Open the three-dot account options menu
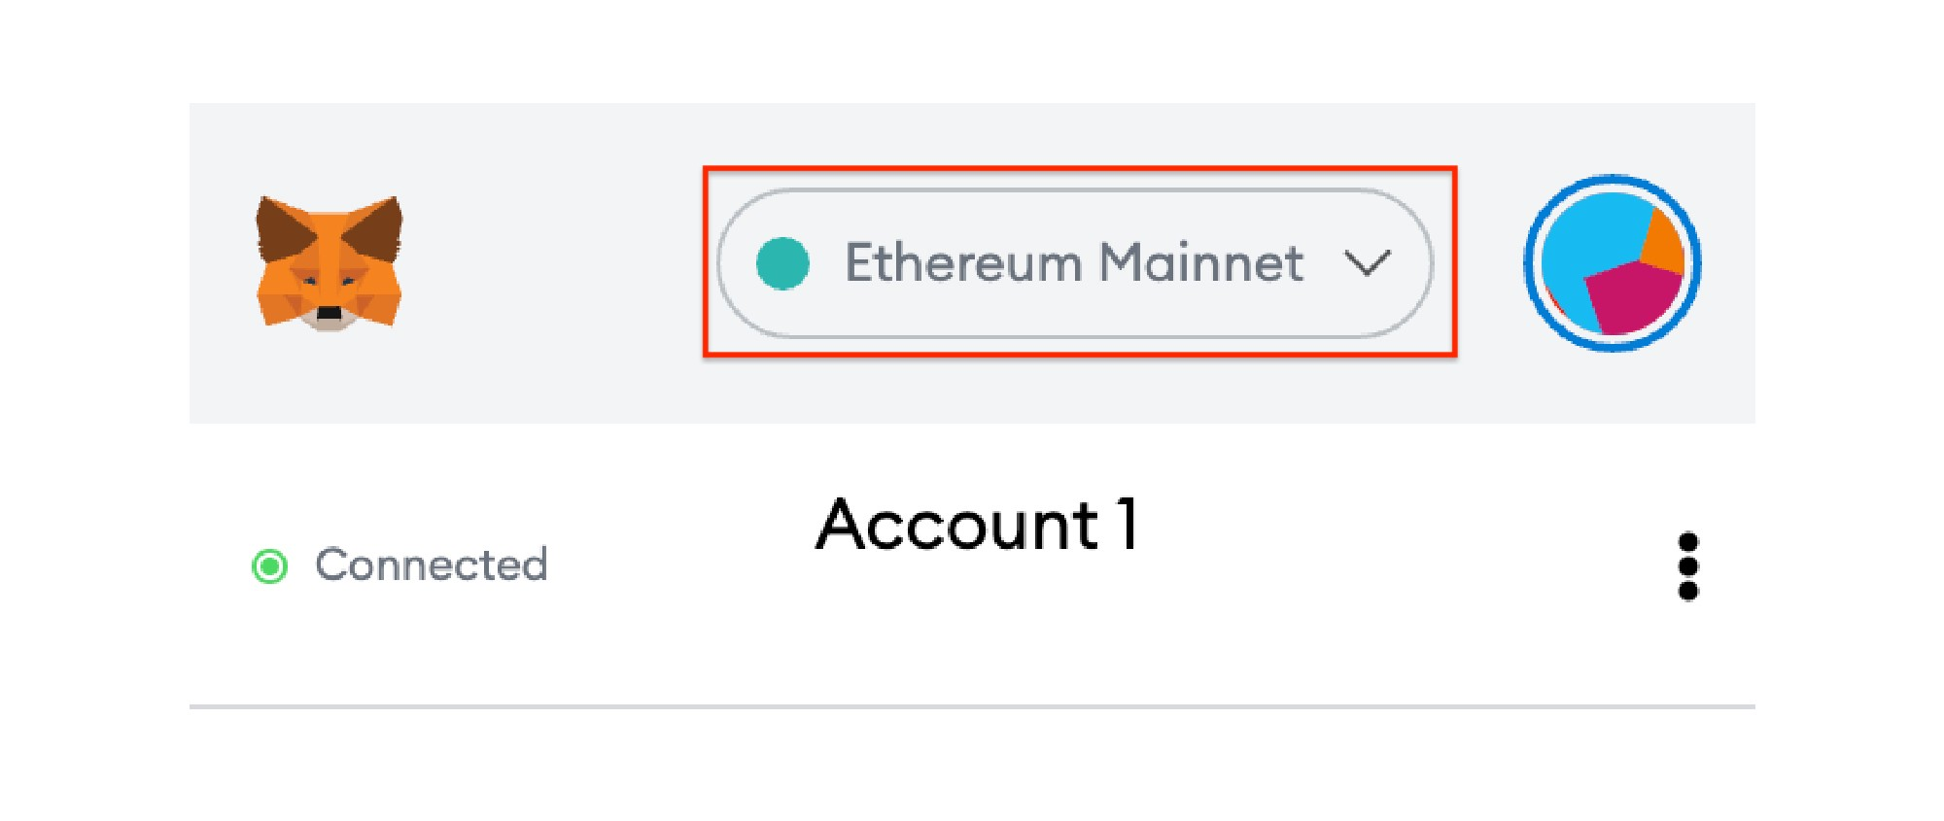 tap(1688, 566)
